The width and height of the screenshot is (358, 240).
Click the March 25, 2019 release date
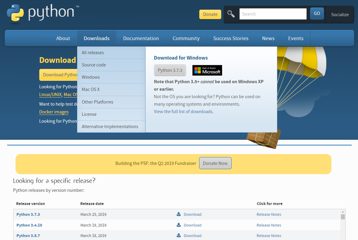[x=93, y=215]
